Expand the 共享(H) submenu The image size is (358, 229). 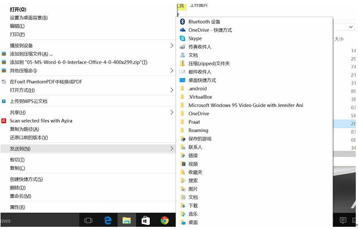click(x=172, y=113)
